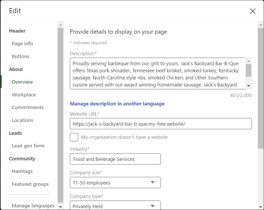This screenshot has height=210, width=264.
Task: Edit the Website URL field
Action: point(161,124)
